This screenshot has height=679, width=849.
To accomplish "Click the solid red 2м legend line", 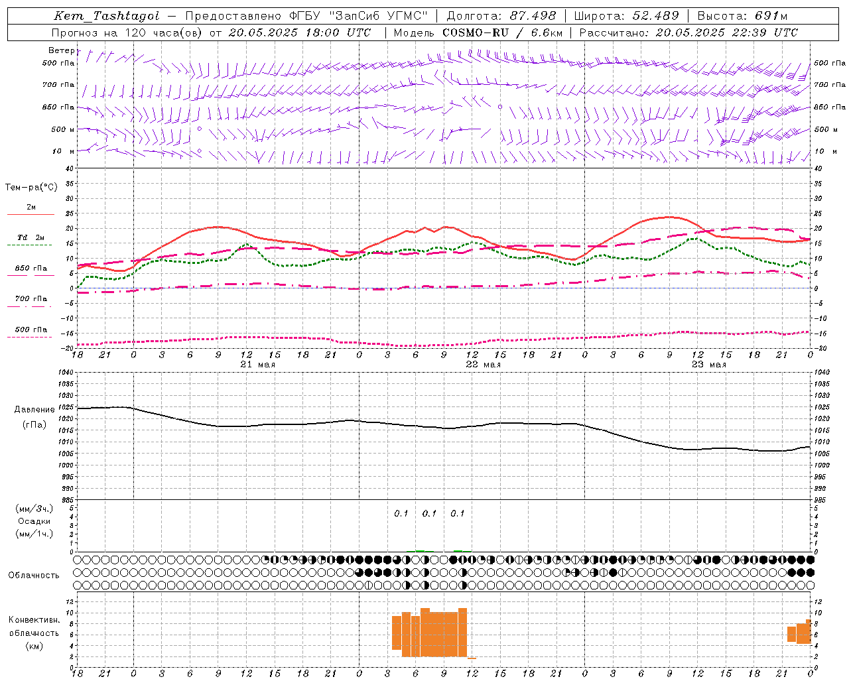I will coord(31,214).
